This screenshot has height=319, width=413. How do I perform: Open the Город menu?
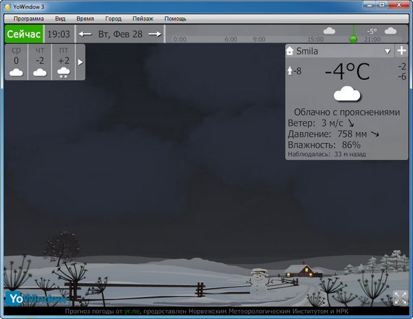click(x=114, y=19)
